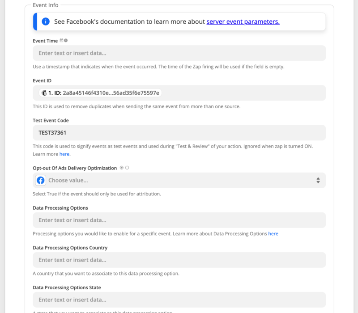Click the Test Event Code field with TEST37361
Image resolution: width=358 pixels, height=313 pixels.
click(x=179, y=133)
